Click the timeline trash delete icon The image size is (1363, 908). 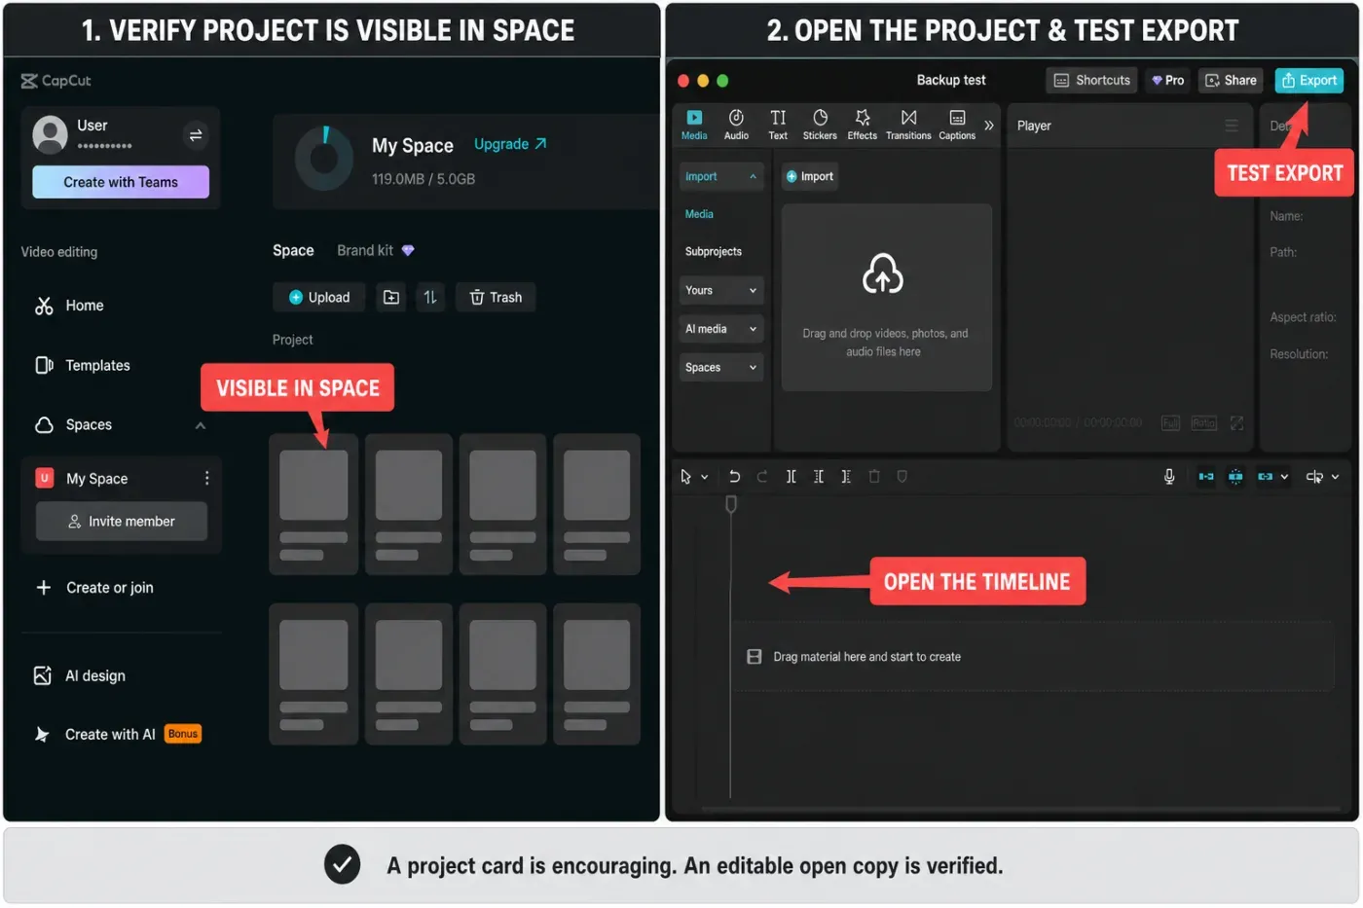point(874,477)
